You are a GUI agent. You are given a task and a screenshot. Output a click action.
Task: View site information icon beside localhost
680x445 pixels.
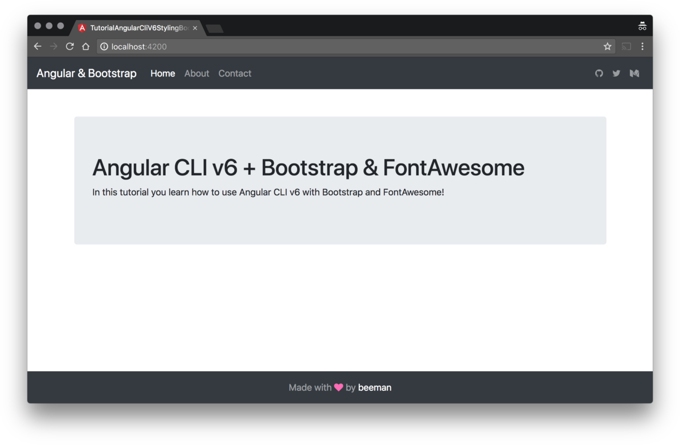[x=104, y=46]
